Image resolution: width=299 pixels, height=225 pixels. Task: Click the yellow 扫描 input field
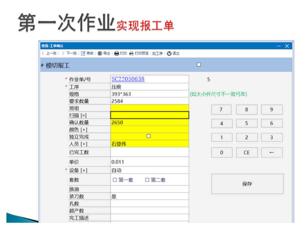[149, 115]
